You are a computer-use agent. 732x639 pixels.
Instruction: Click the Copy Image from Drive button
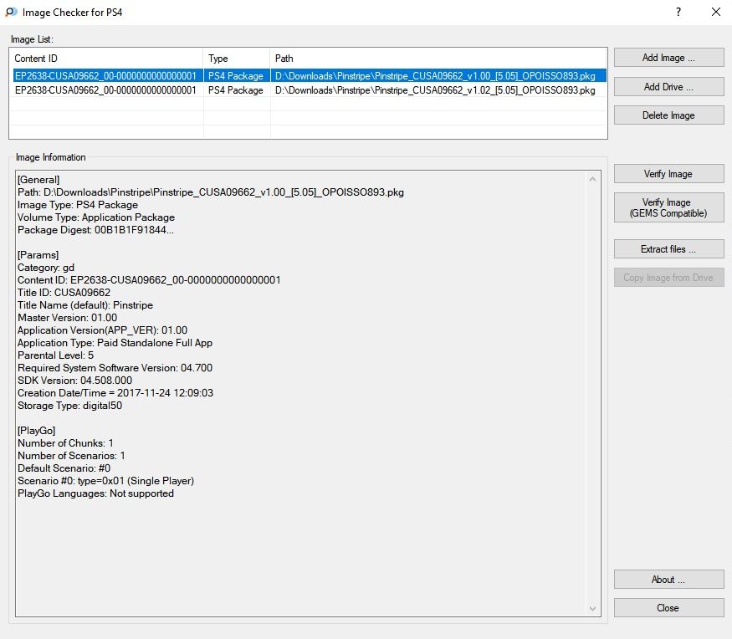(x=668, y=278)
